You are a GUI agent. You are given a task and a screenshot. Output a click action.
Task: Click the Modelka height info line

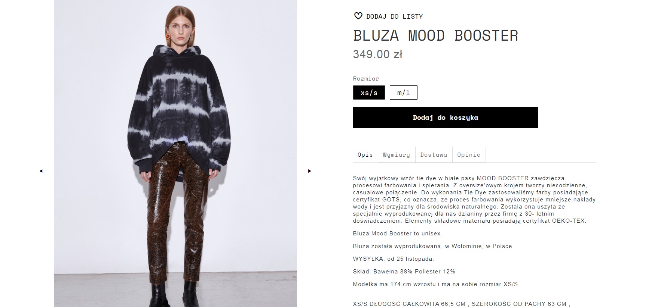(437, 284)
